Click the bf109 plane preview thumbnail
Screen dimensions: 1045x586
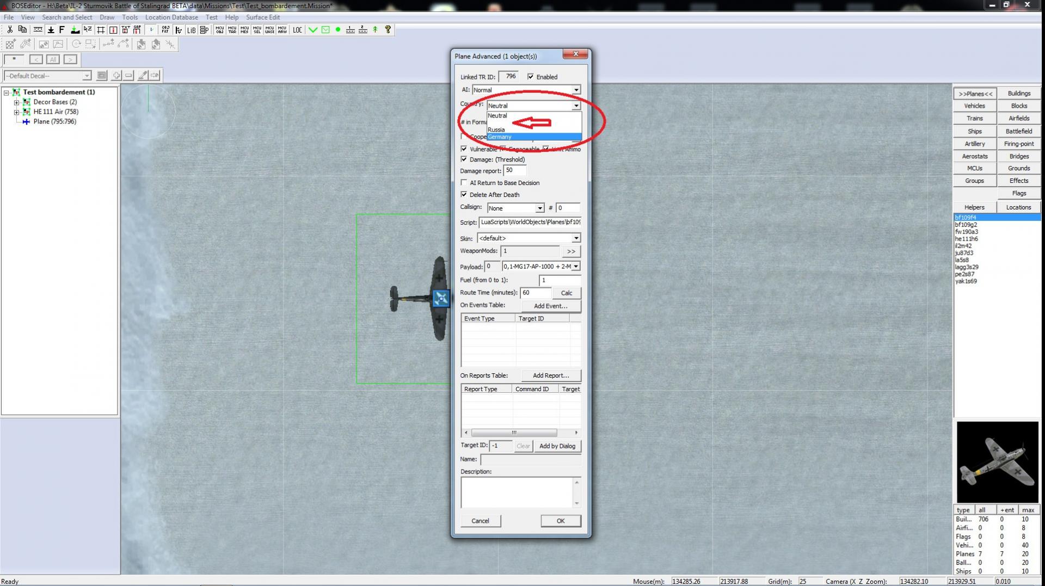(997, 462)
